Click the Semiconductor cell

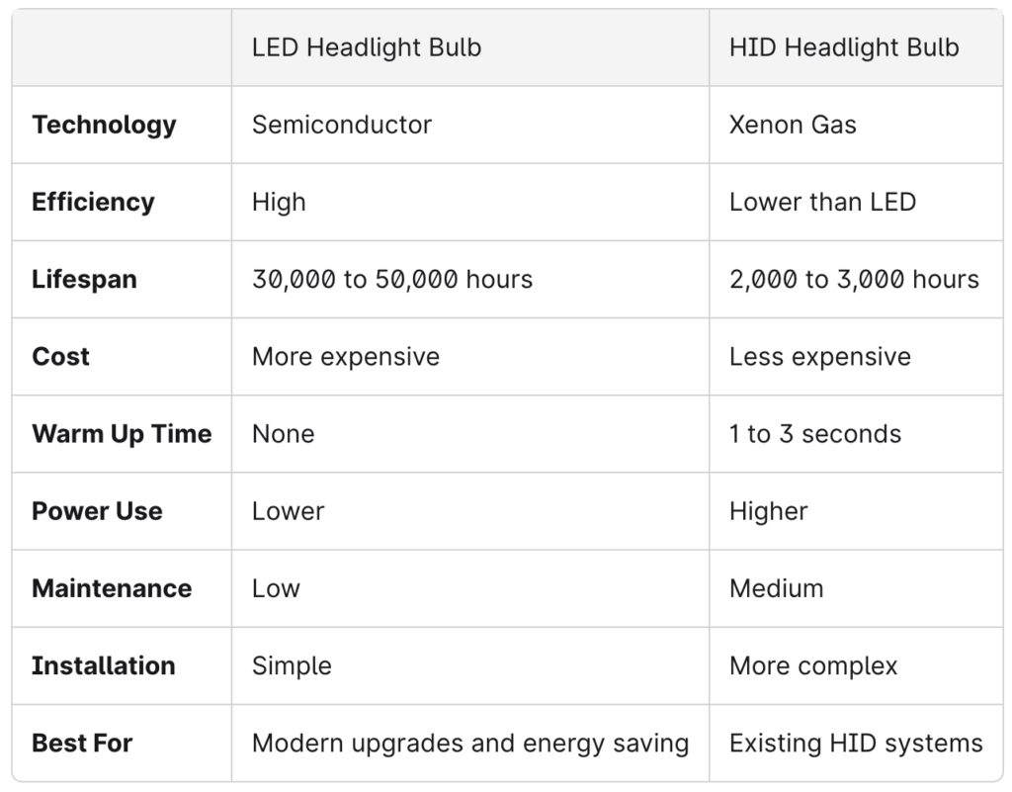click(342, 125)
